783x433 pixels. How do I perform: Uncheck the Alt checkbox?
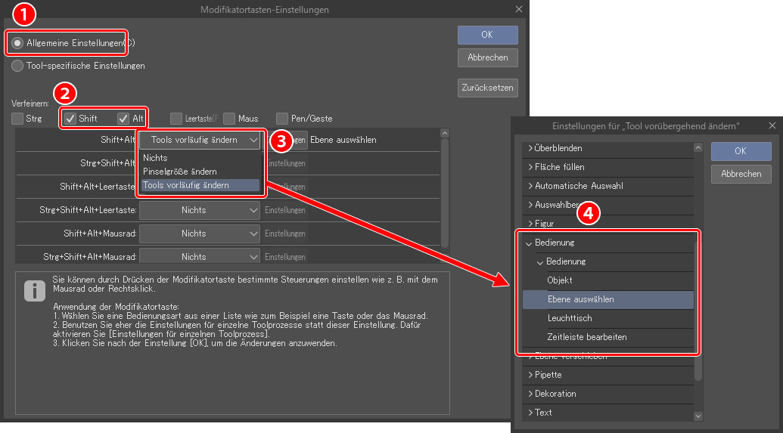(x=124, y=119)
